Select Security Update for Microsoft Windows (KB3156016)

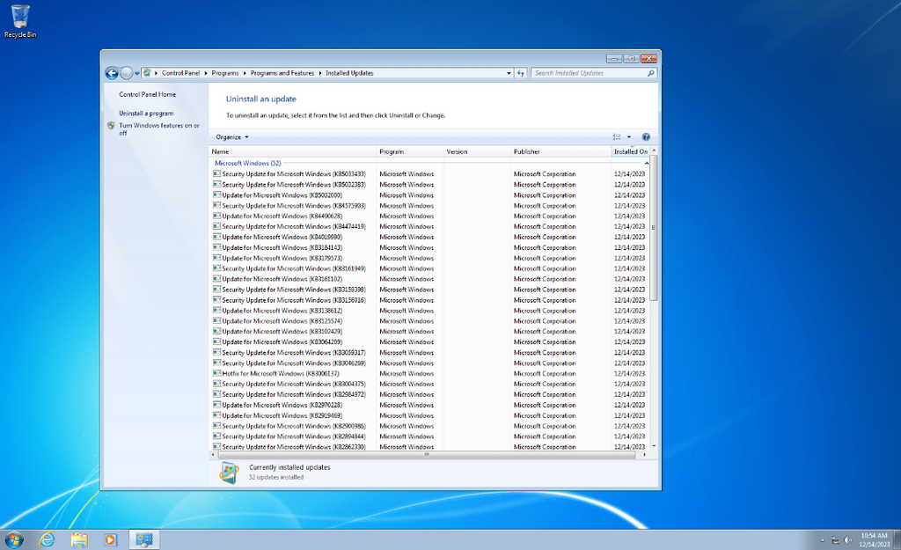coord(294,300)
